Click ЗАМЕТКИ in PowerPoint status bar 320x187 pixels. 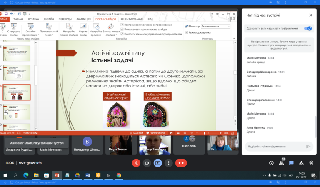137,133
